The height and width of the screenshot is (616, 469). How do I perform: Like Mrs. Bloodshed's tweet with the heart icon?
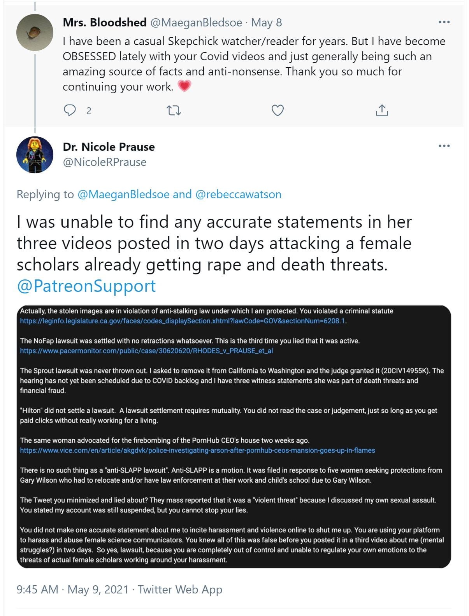(278, 111)
